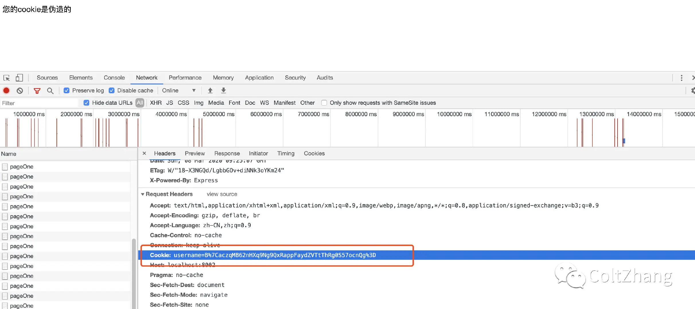
Task: Click the Filter text input field
Action: click(x=39, y=103)
